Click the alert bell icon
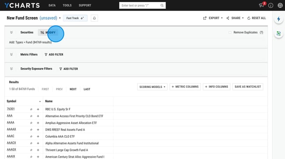Viewport: 285px width, 159px height. pyautogui.click(x=94, y=18)
